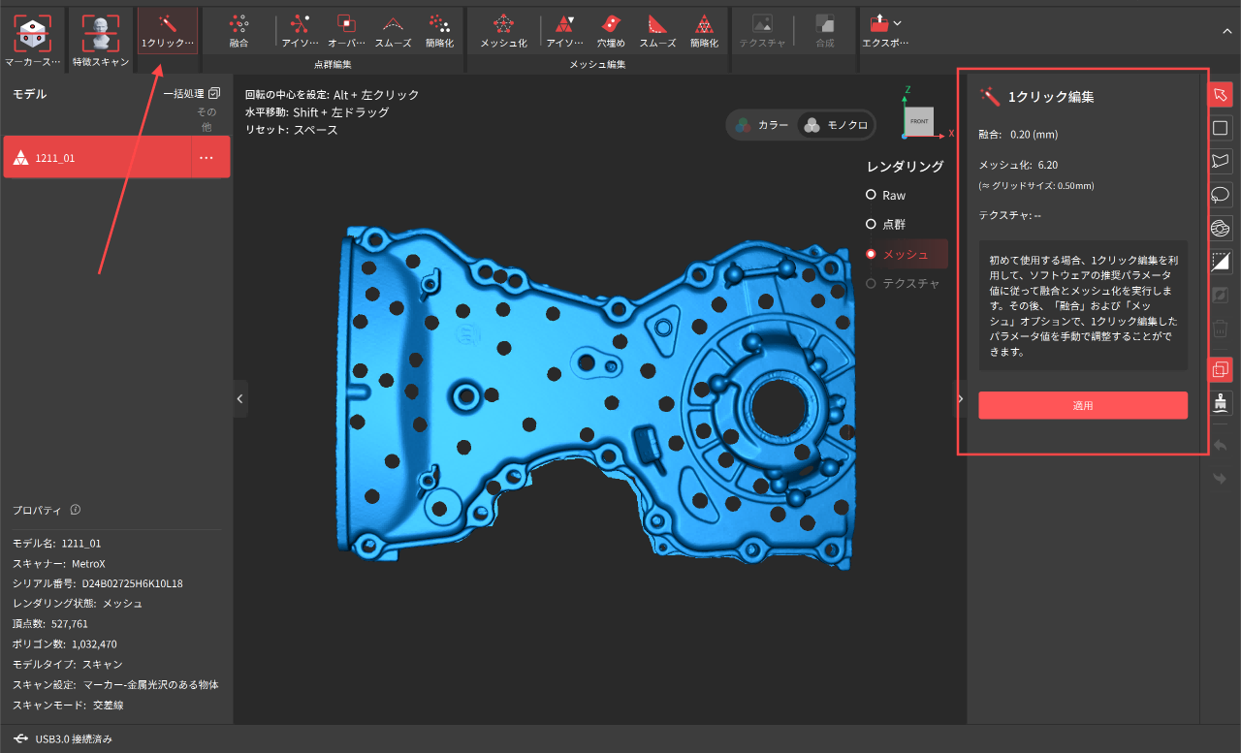Select the Raw rendering radio option
Image resolution: width=1241 pixels, height=753 pixels.
click(x=871, y=196)
